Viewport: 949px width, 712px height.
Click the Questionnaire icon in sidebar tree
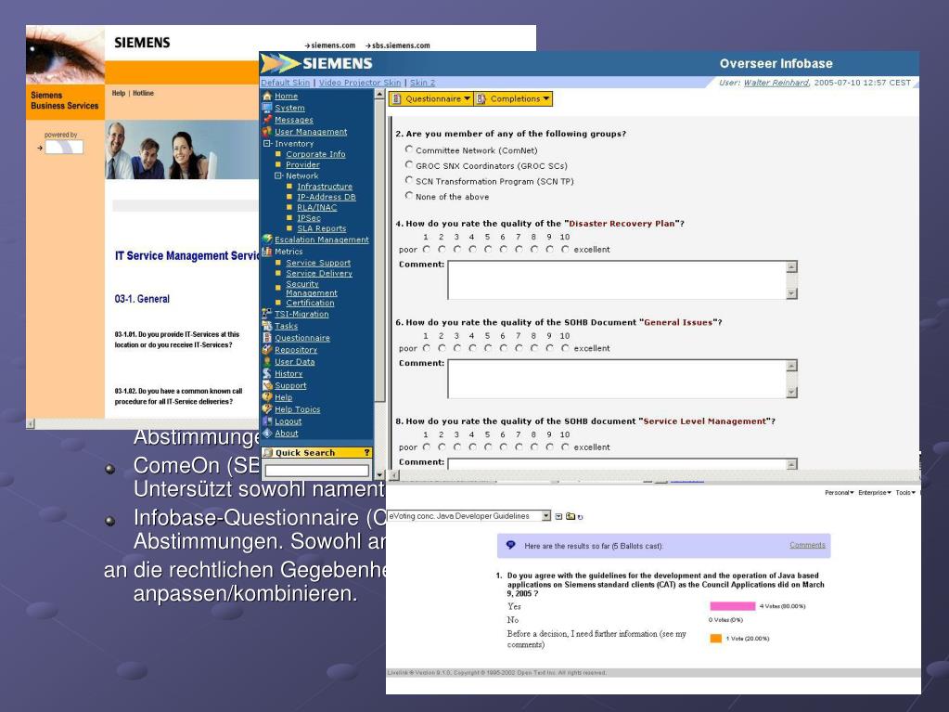click(267, 337)
